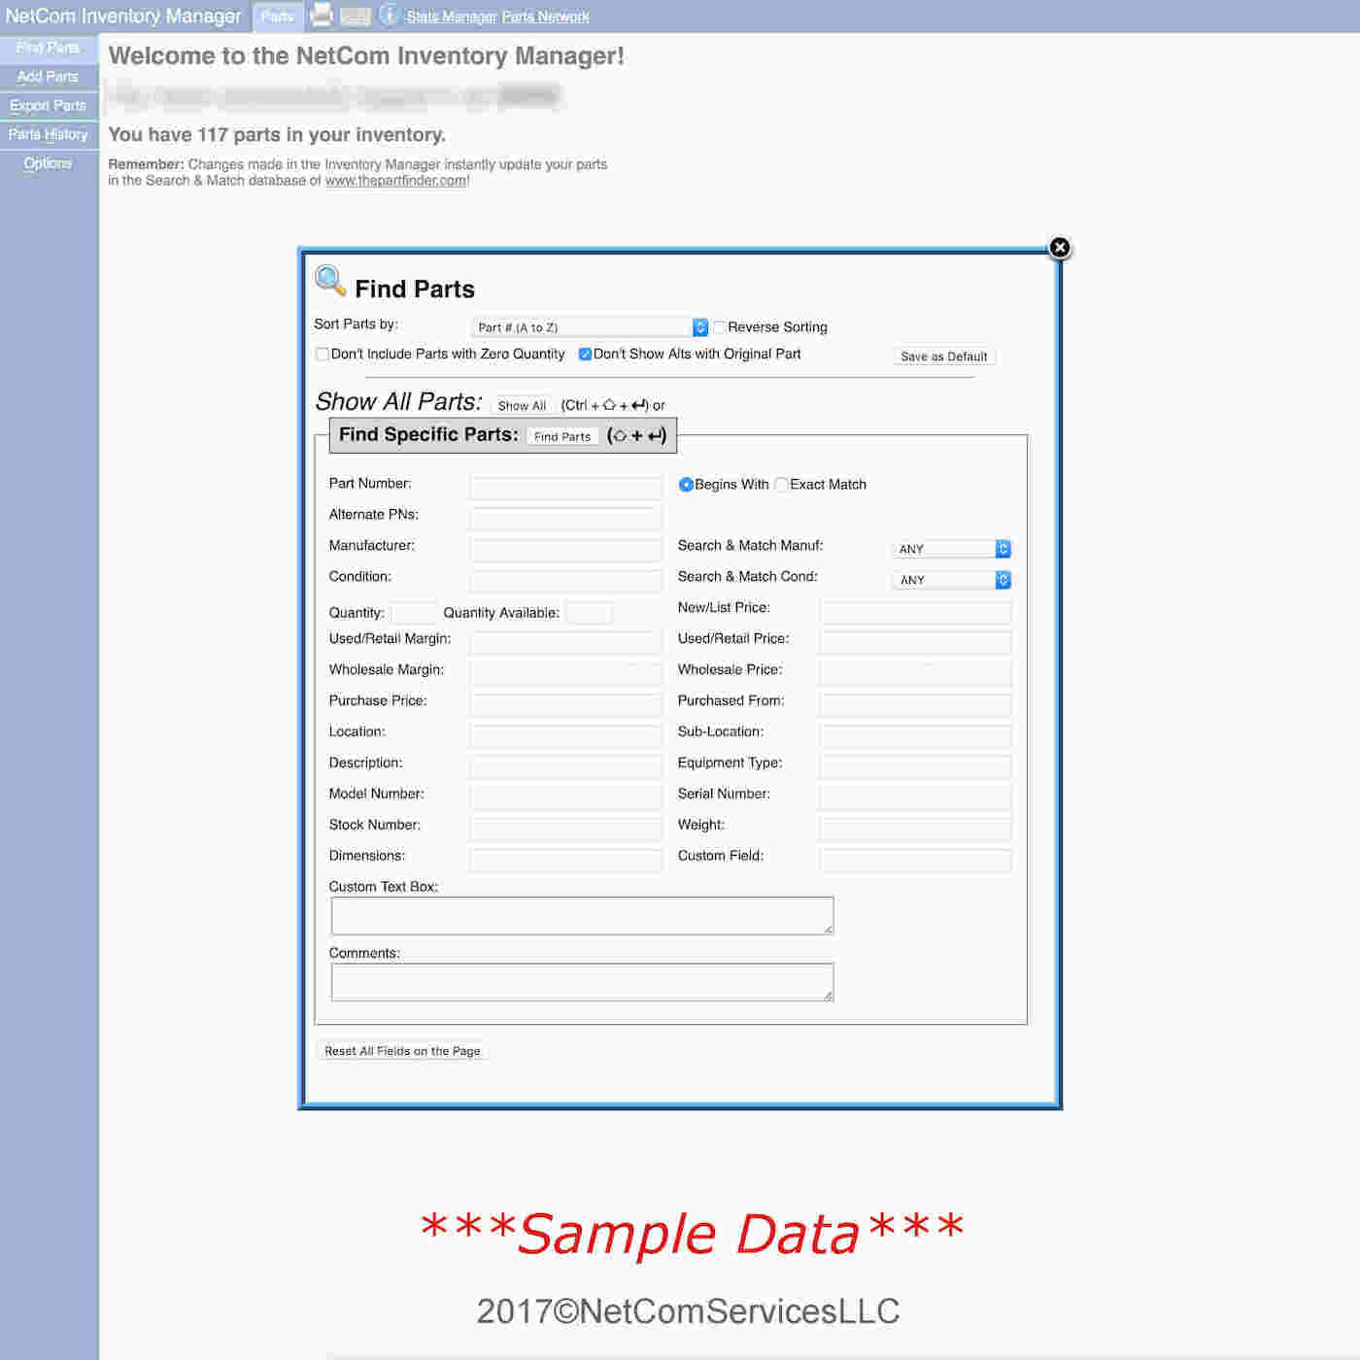Click Reset All Fields on the Page
The height and width of the screenshot is (1360, 1360).
click(x=402, y=1051)
